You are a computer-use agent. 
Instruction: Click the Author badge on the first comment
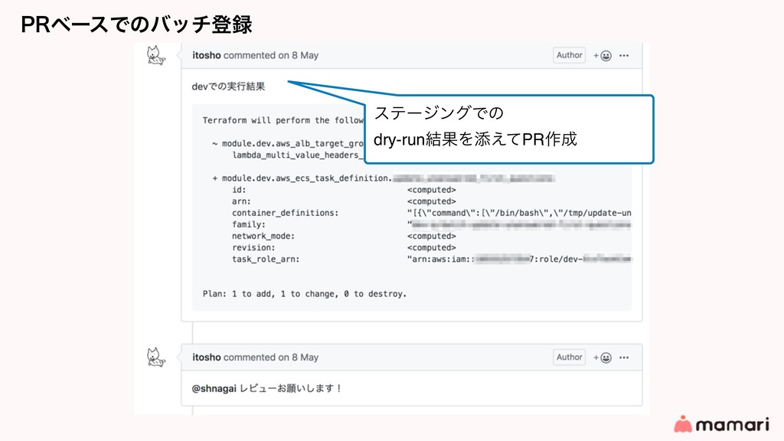pos(569,55)
